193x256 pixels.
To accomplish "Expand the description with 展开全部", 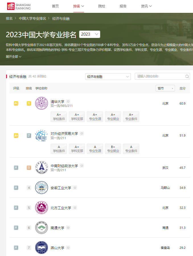I will (14, 57).
